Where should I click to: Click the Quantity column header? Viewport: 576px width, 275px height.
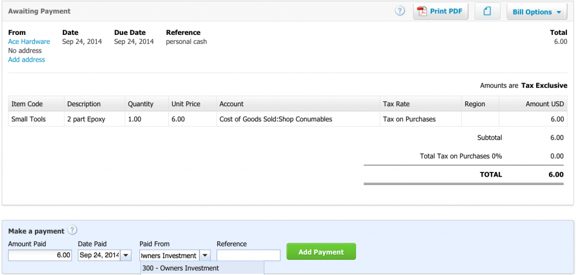tap(147, 104)
